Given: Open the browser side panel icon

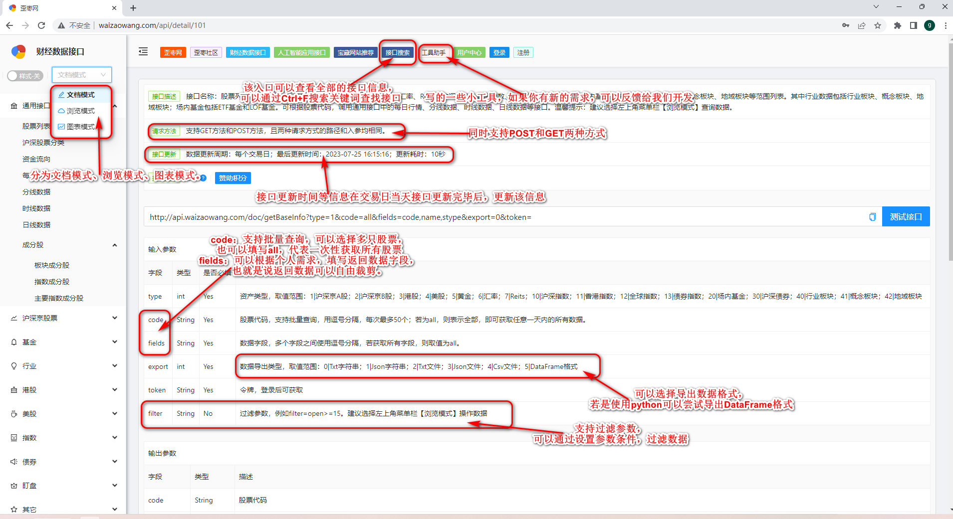Looking at the screenshot, I should point(914,25).
